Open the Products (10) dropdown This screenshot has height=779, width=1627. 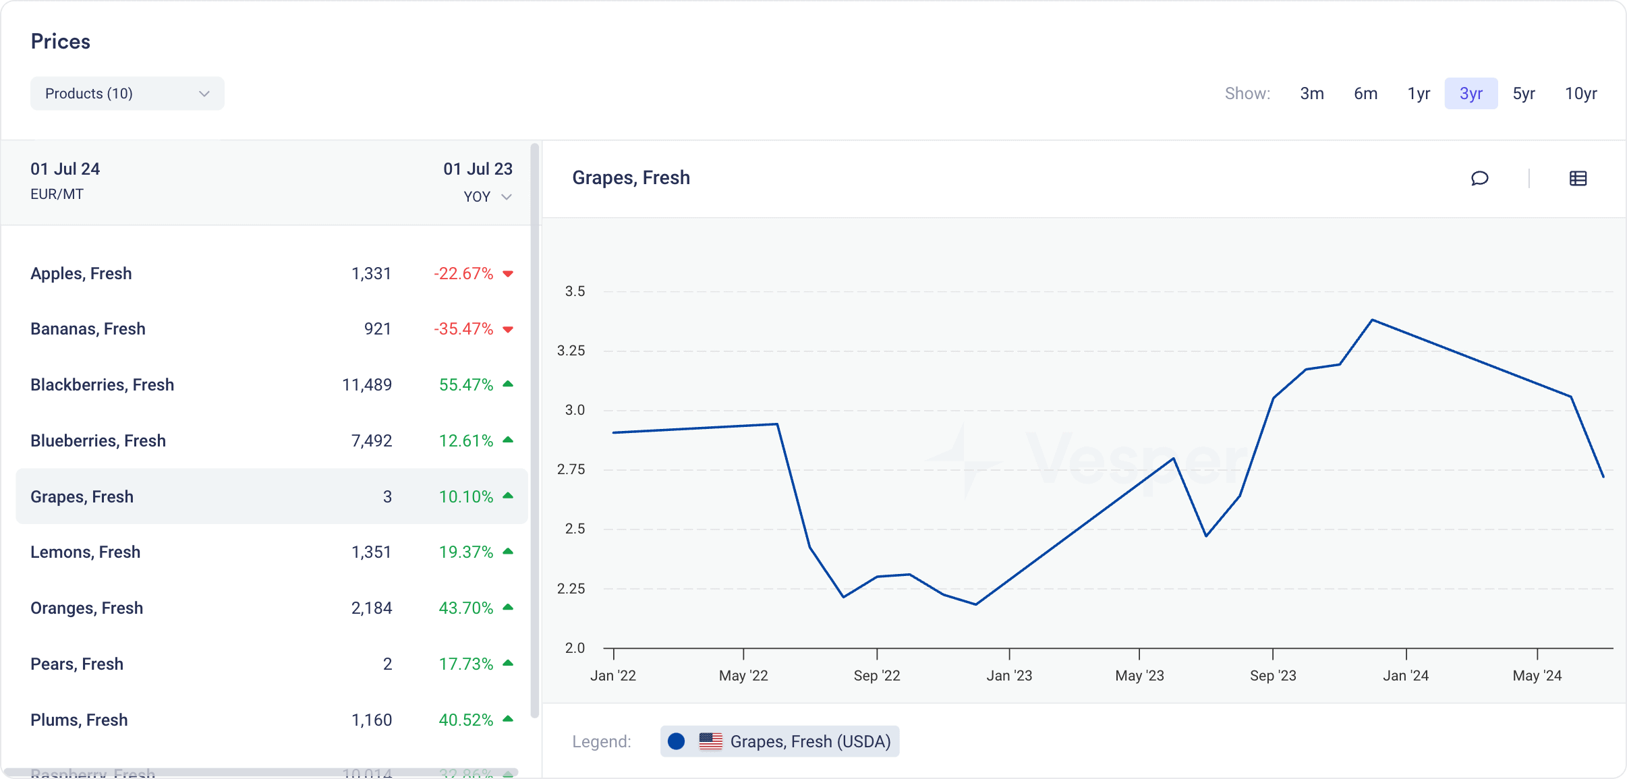127,94
